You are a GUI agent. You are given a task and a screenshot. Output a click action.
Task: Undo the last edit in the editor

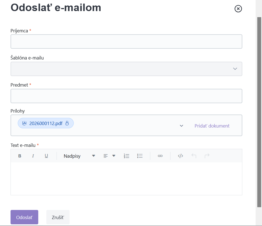tap(194, 156)
